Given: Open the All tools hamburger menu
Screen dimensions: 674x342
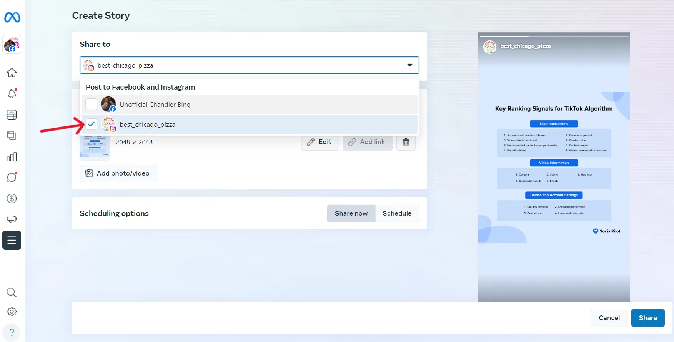Looking at the screenshot, I should 12,240.
